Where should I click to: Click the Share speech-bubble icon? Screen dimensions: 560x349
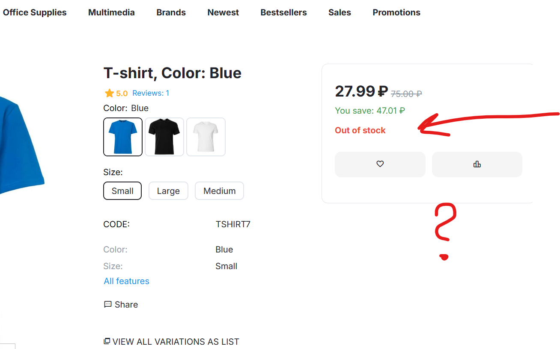tap(108, 305)
